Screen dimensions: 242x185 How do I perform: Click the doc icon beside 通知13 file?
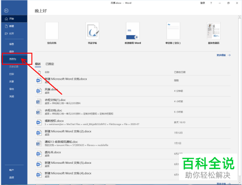[x=39, y=143]
